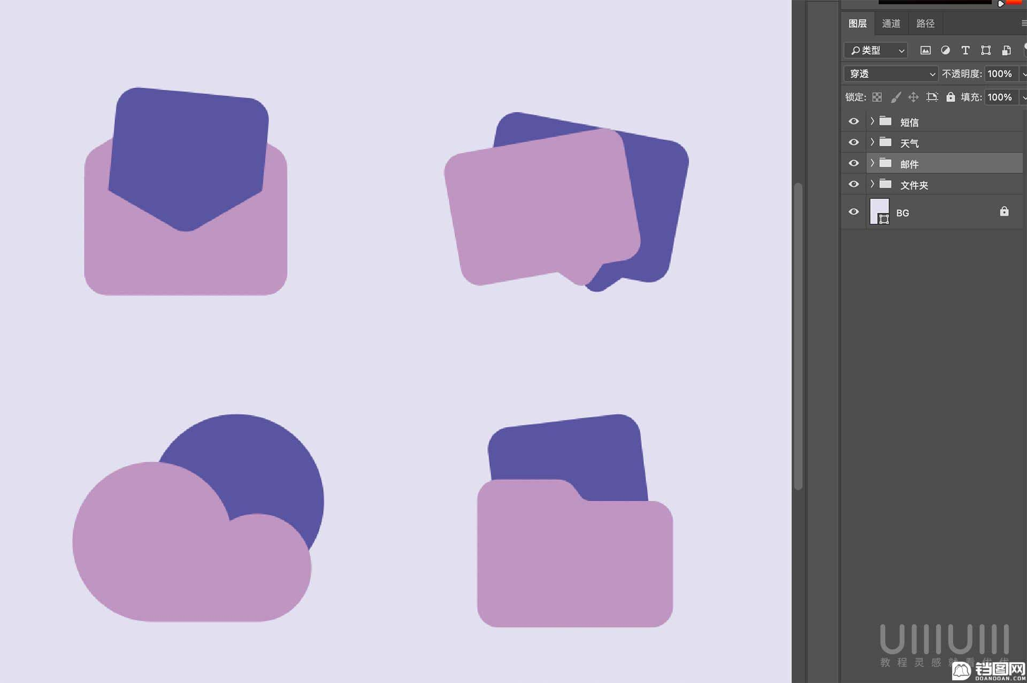1027x683 pixels.
Task: Filter layers by type layers
Action: (x=965, y=50)
